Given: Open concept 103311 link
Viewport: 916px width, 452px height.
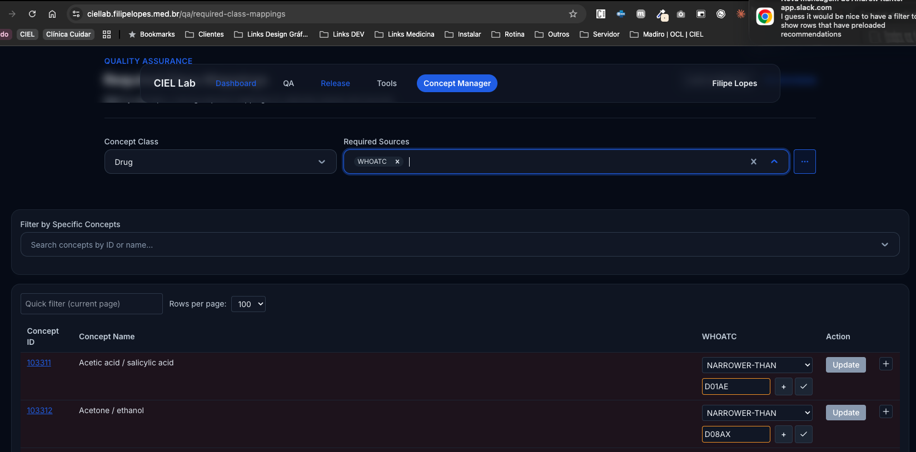Looking at the screenshot, I should [39, 363].
